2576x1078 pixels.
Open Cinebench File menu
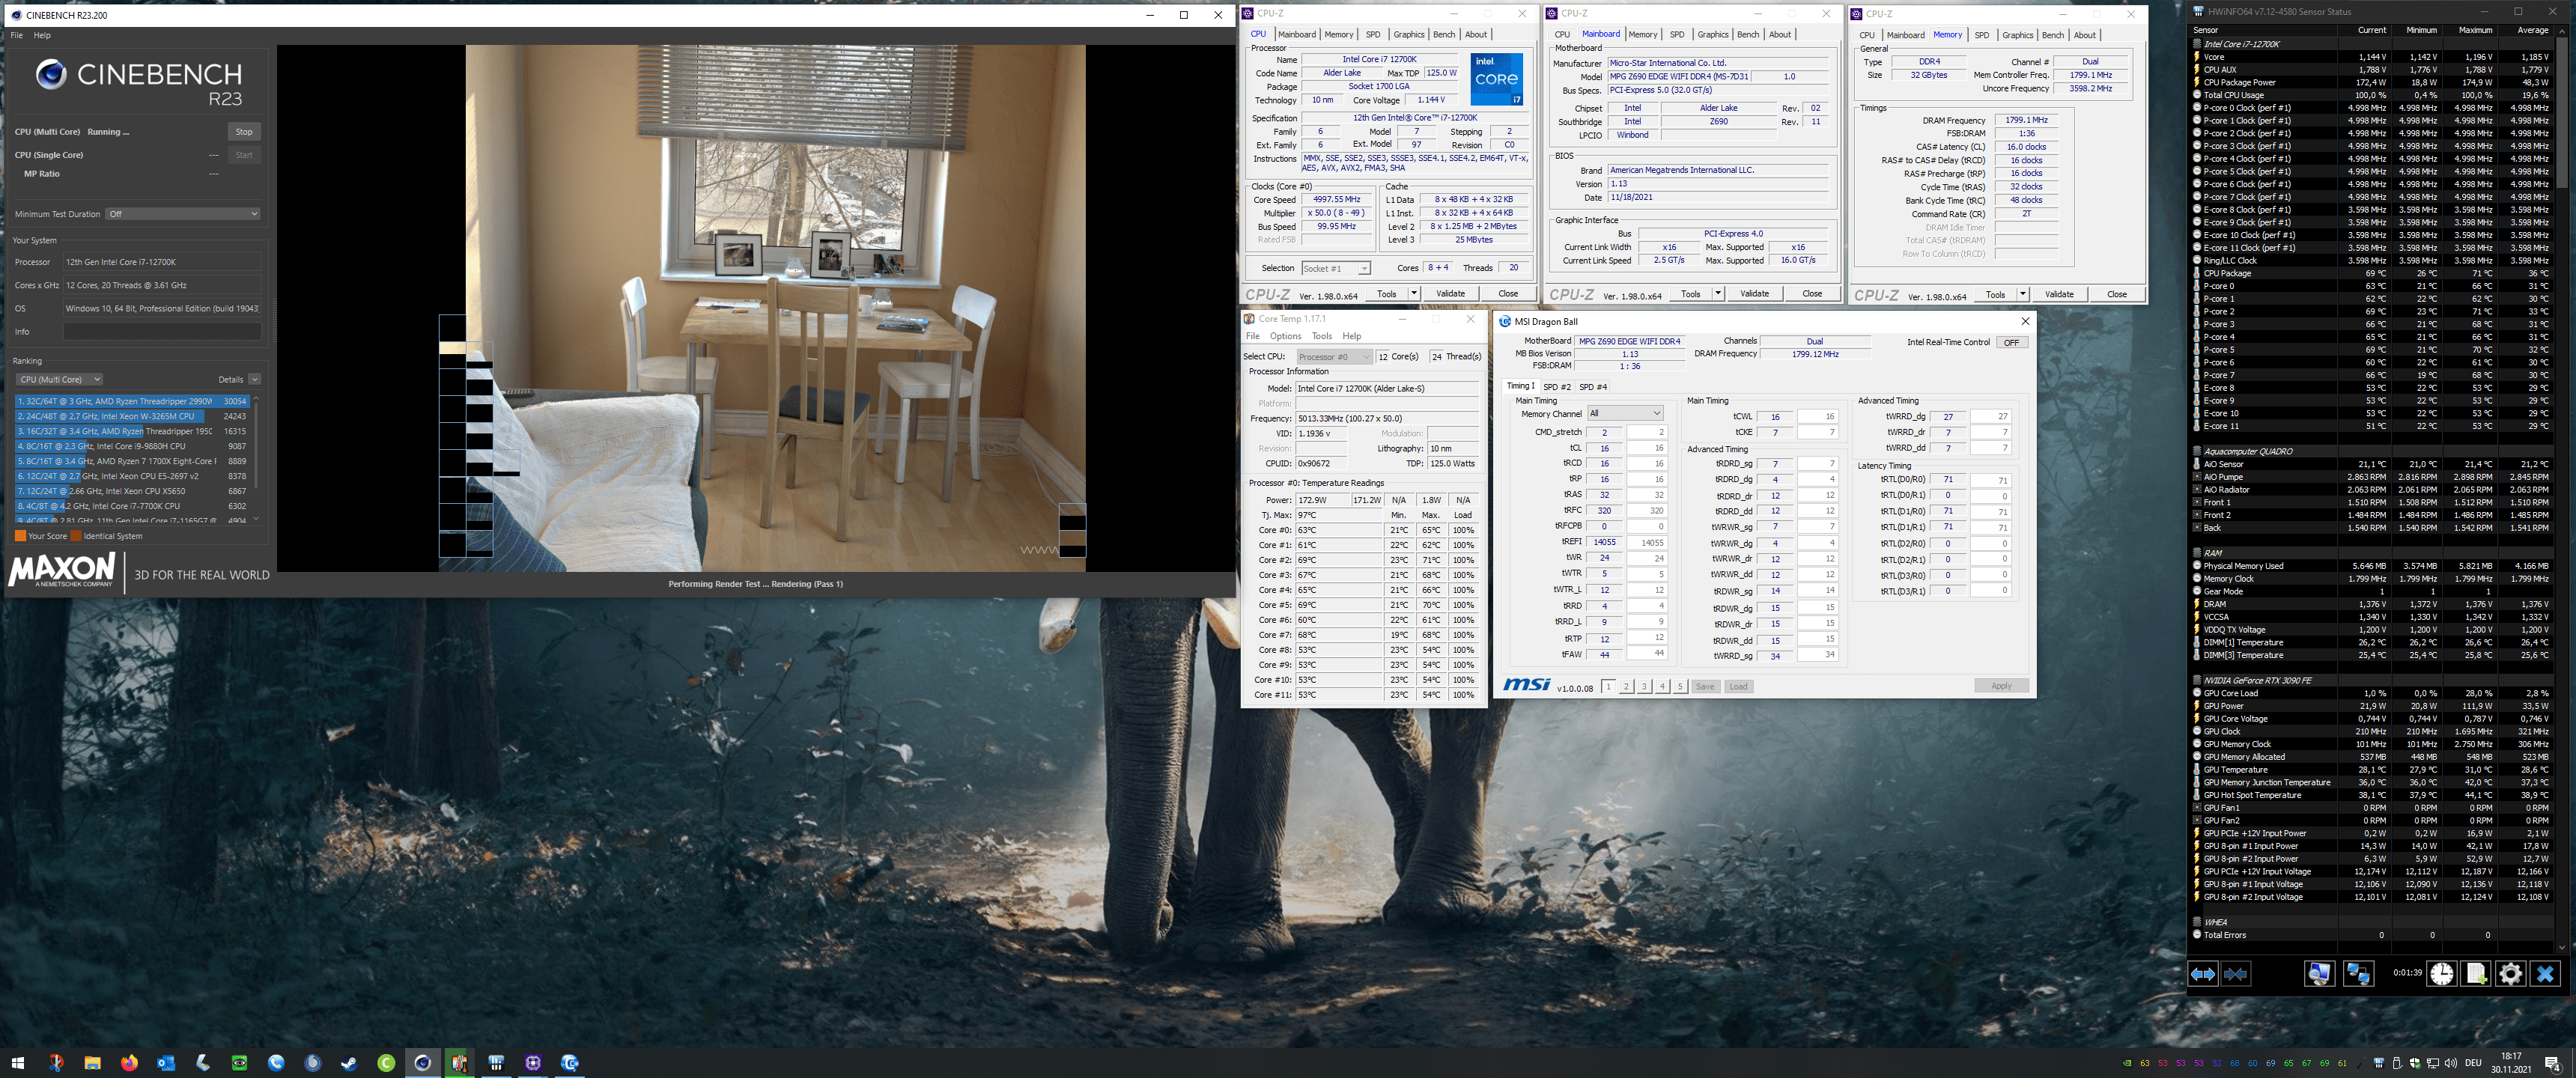(x=16, y=35)
